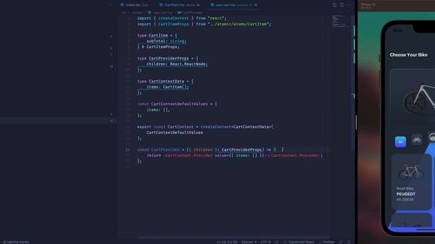Click tabnine starter status item
Image resolution: width=435 pixels, height=244 pixels.
click(16, 242)
